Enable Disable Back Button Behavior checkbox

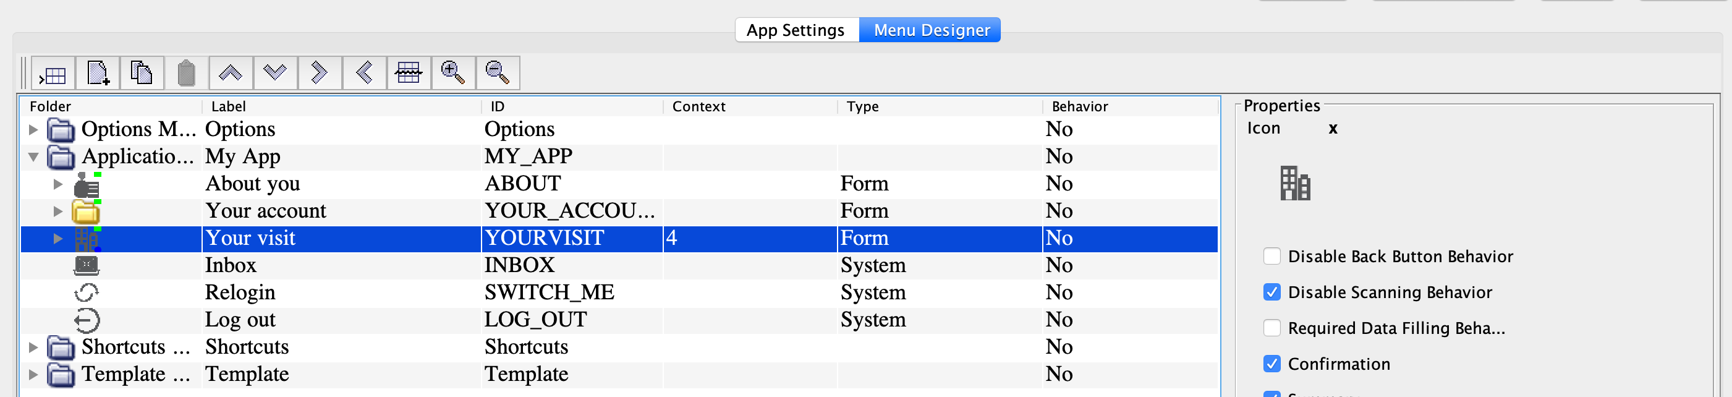tap(1271, 257)
